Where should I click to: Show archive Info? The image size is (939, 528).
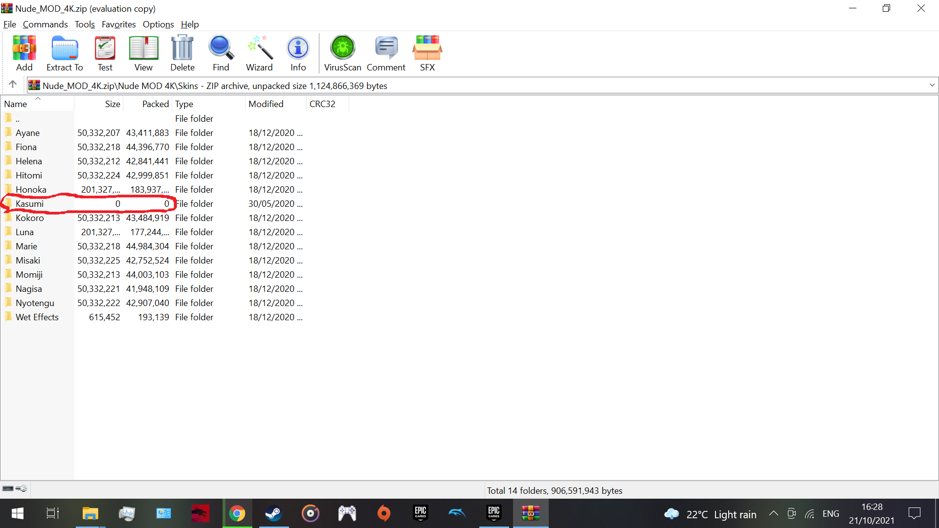[x=298, y=53]
